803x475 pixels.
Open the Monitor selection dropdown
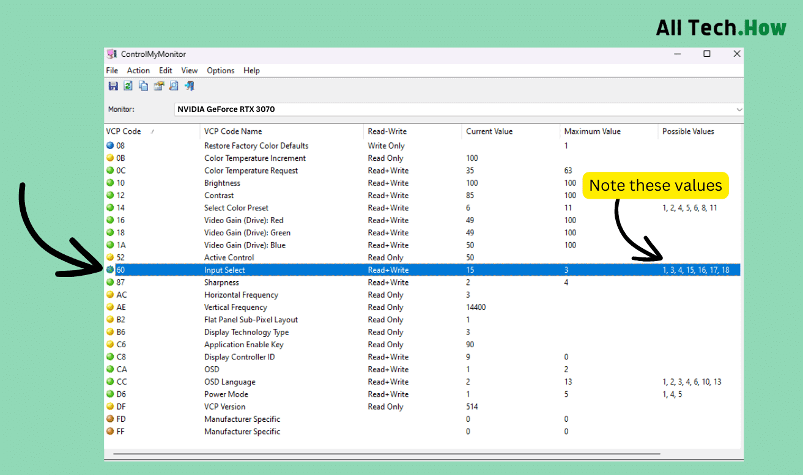[x=738, y=109]
